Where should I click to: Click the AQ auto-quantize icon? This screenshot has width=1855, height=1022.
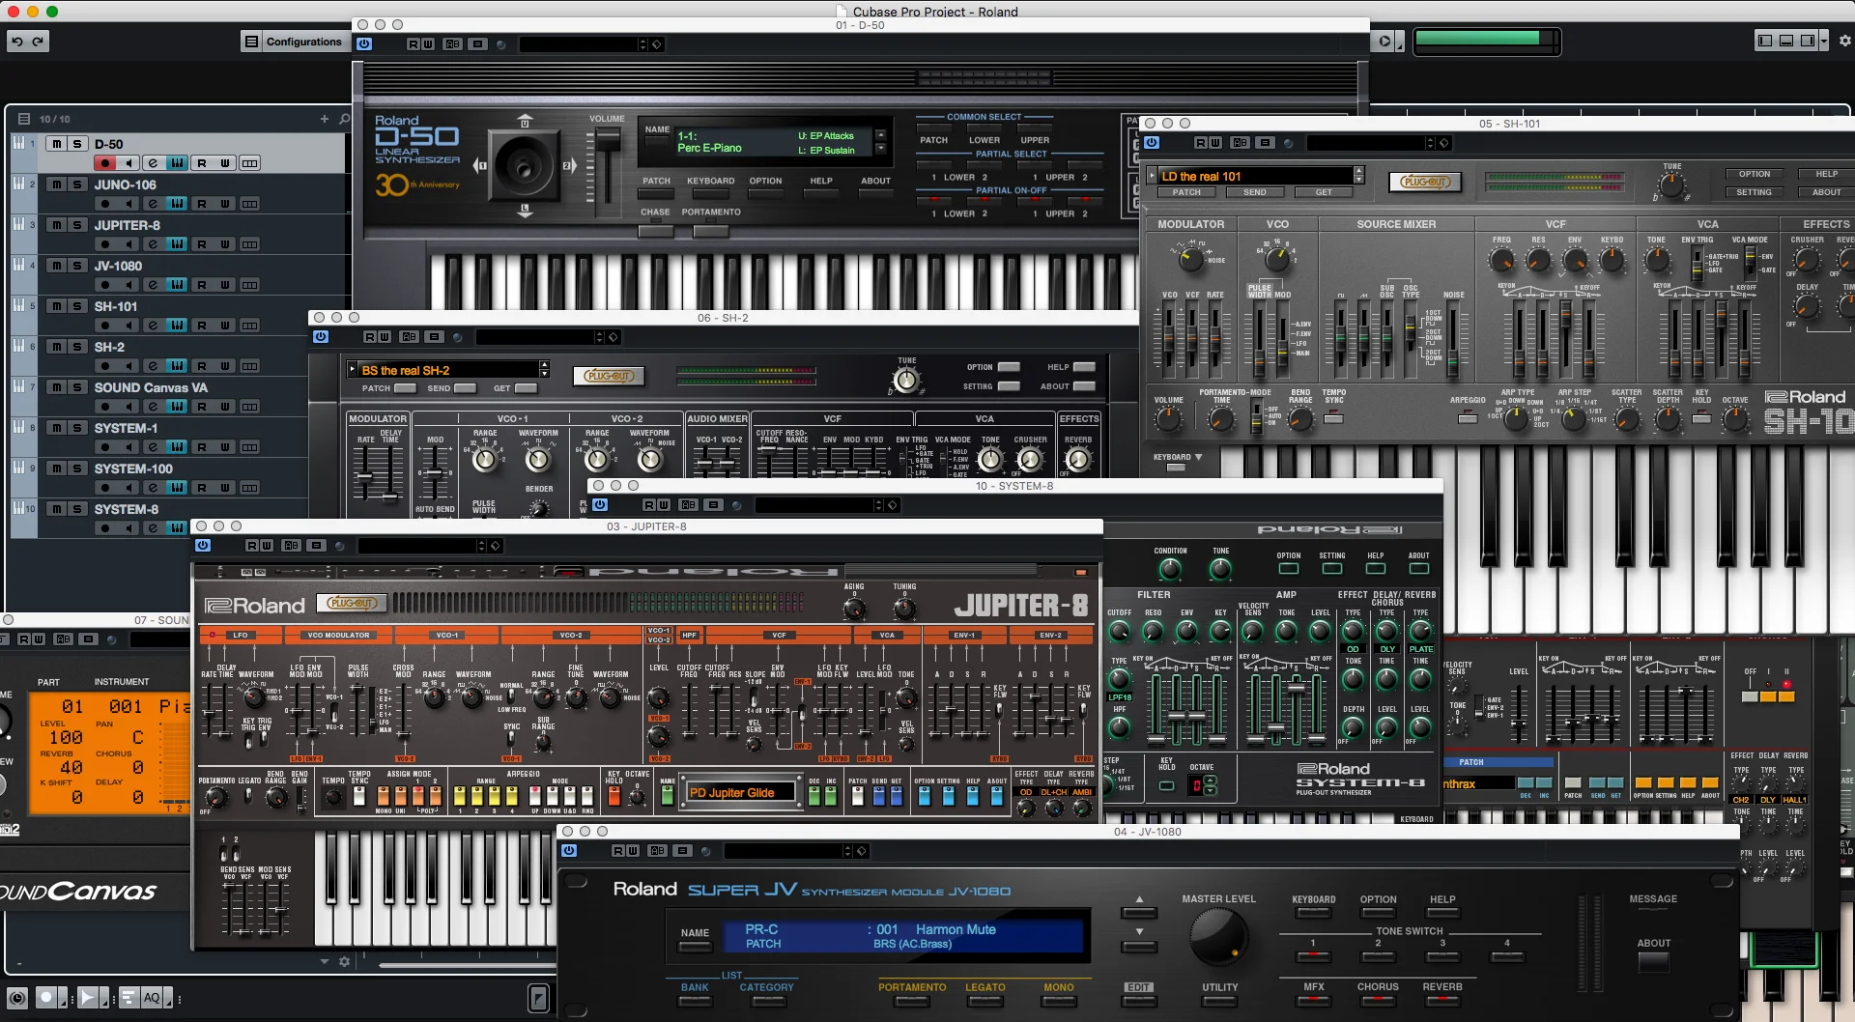coord(152,998)
